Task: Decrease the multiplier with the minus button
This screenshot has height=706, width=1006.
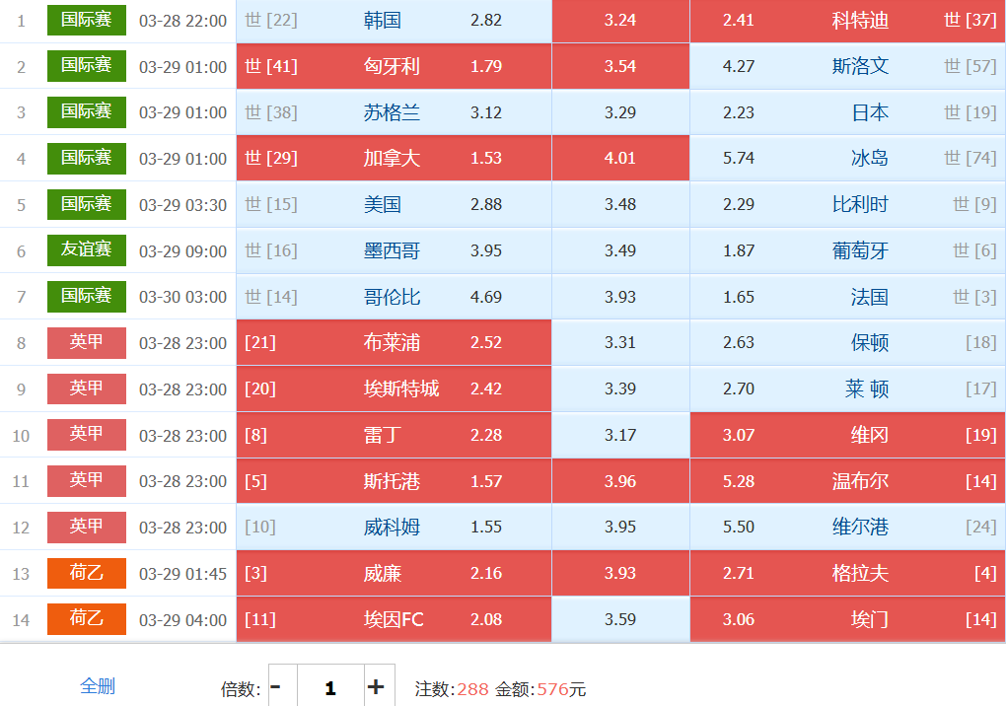Action: [x=276, y=687]
